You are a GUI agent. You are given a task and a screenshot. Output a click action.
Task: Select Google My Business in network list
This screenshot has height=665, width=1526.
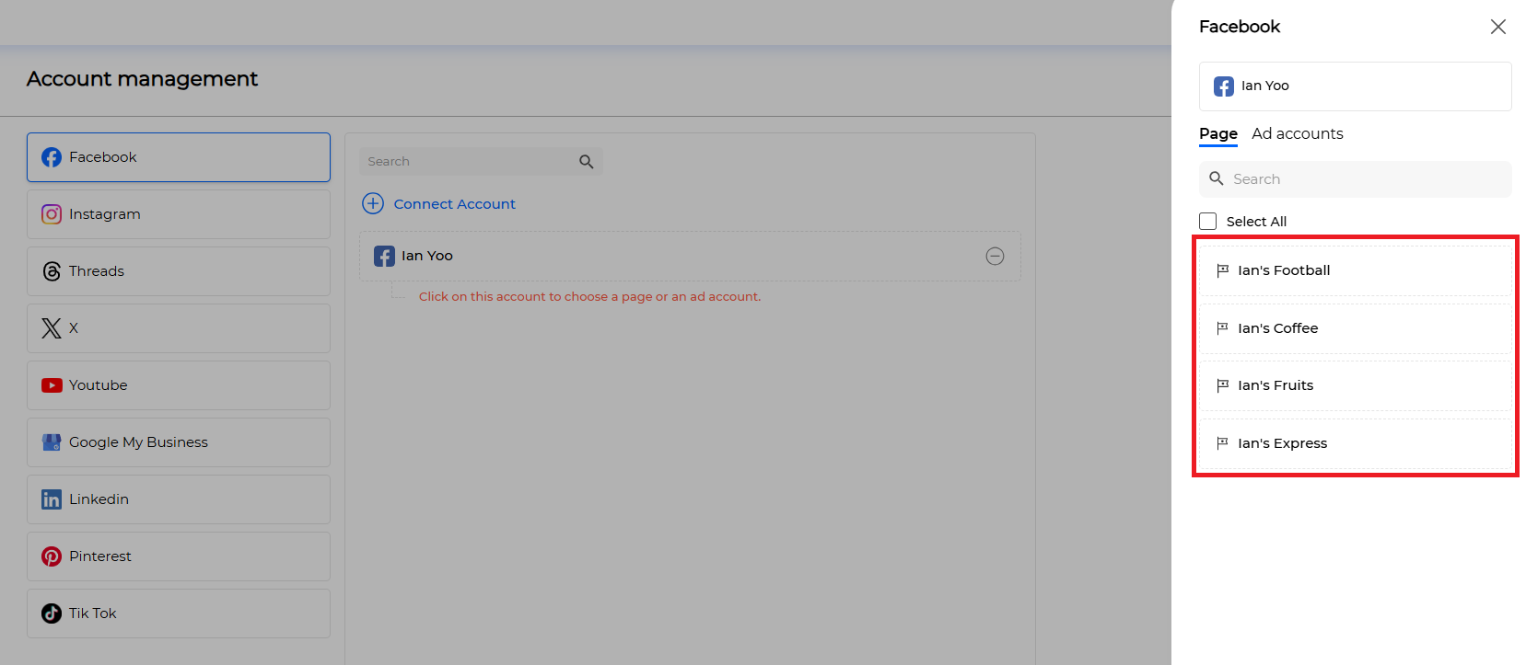pyautogui.click(x=179, y=442)
